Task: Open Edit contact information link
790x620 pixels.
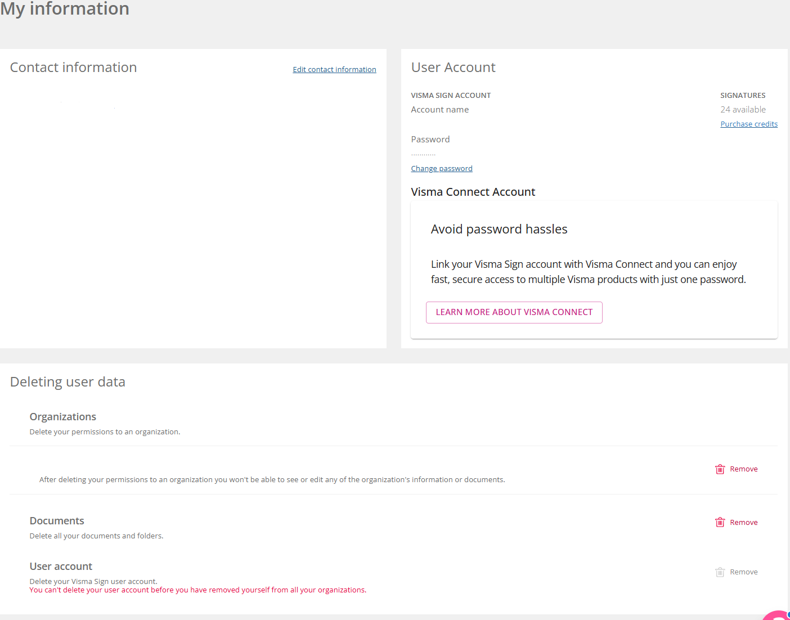Action: pos(334,69)
